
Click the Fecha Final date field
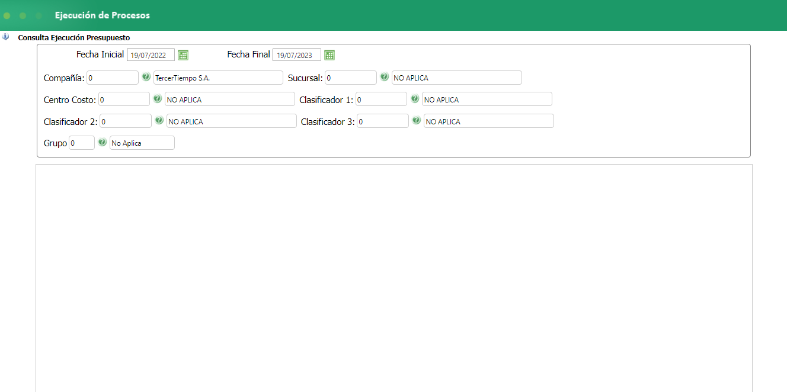point(297,55)
